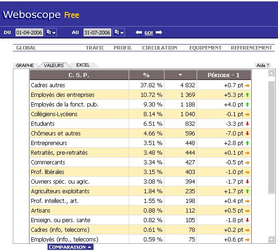Image resolution: width=278 pixels, height=252 pixels.
Task: Click the stable arrow for Prof. intellect., art.
Action: point(247,201)
